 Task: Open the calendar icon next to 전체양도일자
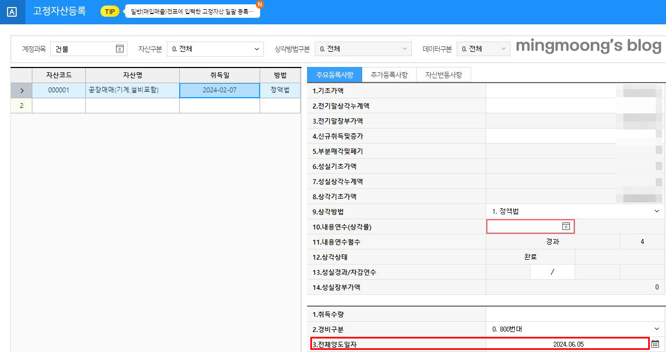655,343
